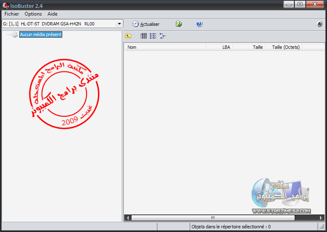
Task: Maximize the IsoBuster window
Action: [300, 5]
